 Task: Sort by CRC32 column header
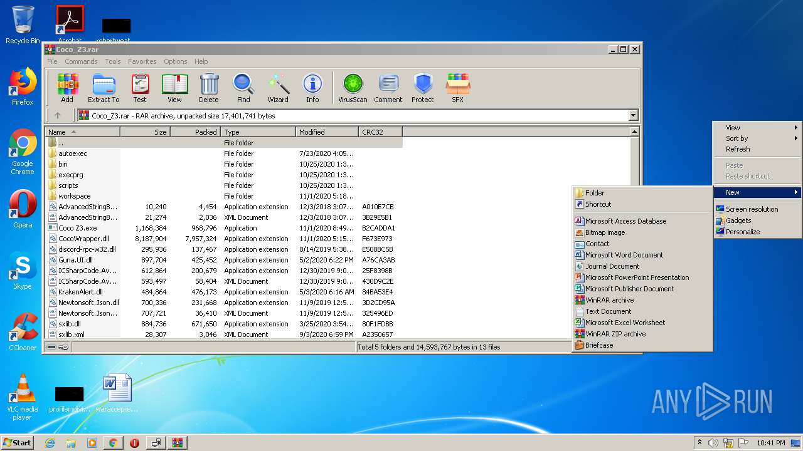point(381,132)
